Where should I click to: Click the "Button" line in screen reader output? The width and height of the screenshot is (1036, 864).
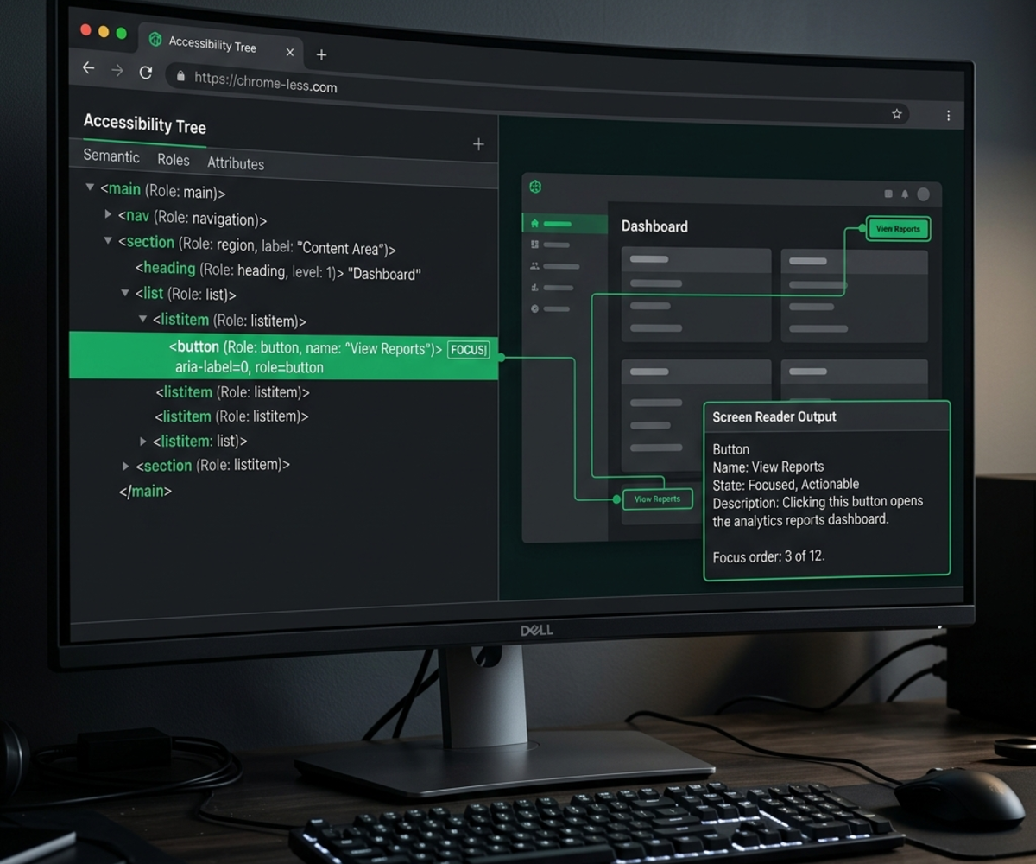pyautogui.click(x=731, y=449)
